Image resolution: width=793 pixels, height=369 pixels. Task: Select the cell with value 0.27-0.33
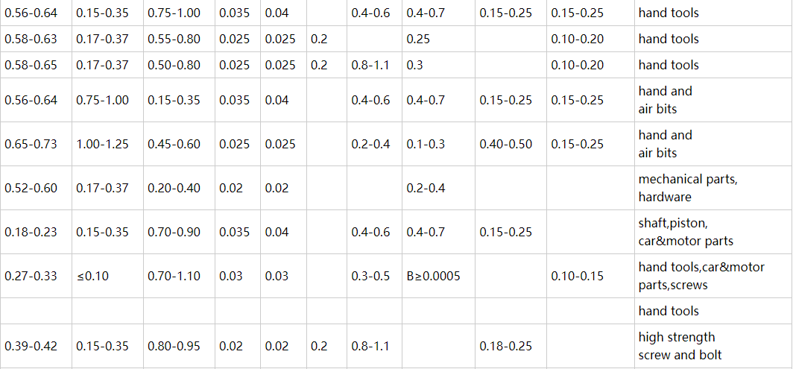(31, 276)
